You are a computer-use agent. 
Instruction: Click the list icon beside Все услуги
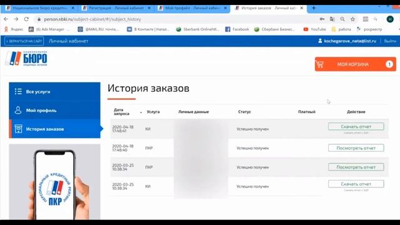[x=18, y=91]
